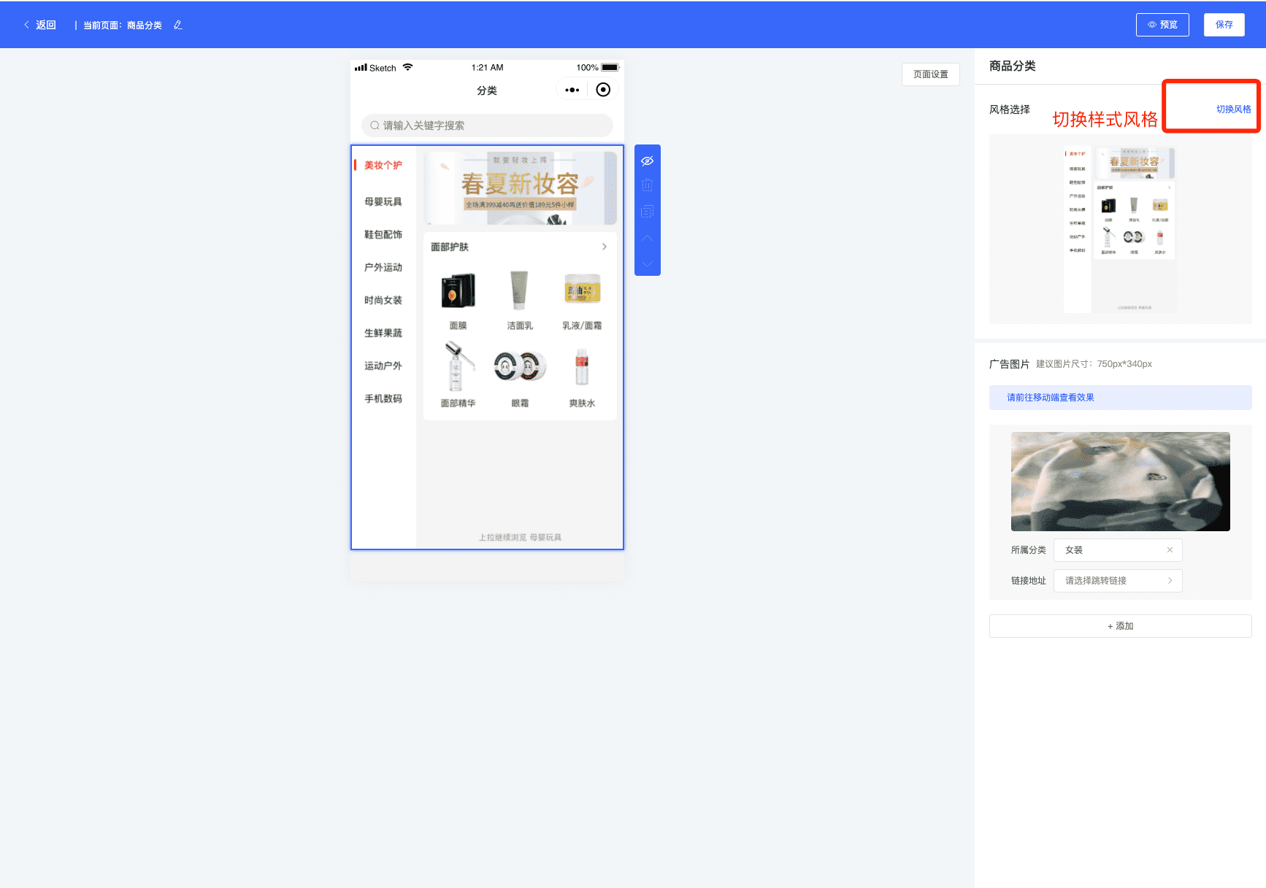Go back using 返回 arrow
Screen dimensions: 1266x888
(x=39, y=25)
